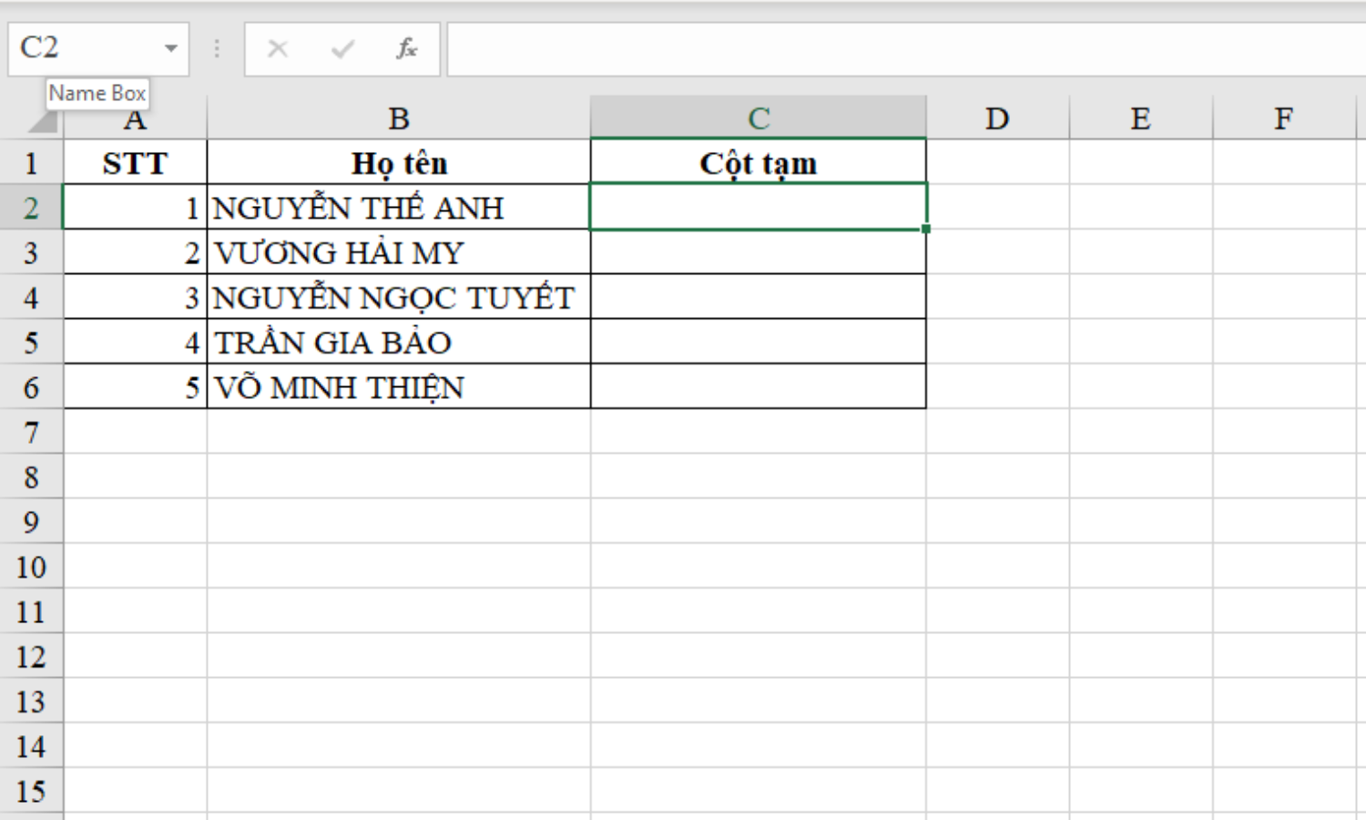Select the cell containing VÕ MINH THIỆN
The height and width of the screenshot is (820, 1366).
(x=399, y=386)
